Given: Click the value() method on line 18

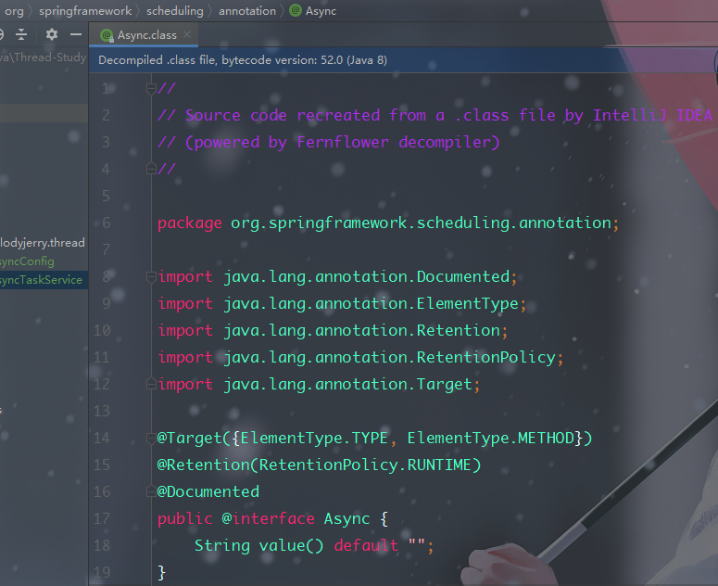Looking at the screenshot, I should coord(291,545).
